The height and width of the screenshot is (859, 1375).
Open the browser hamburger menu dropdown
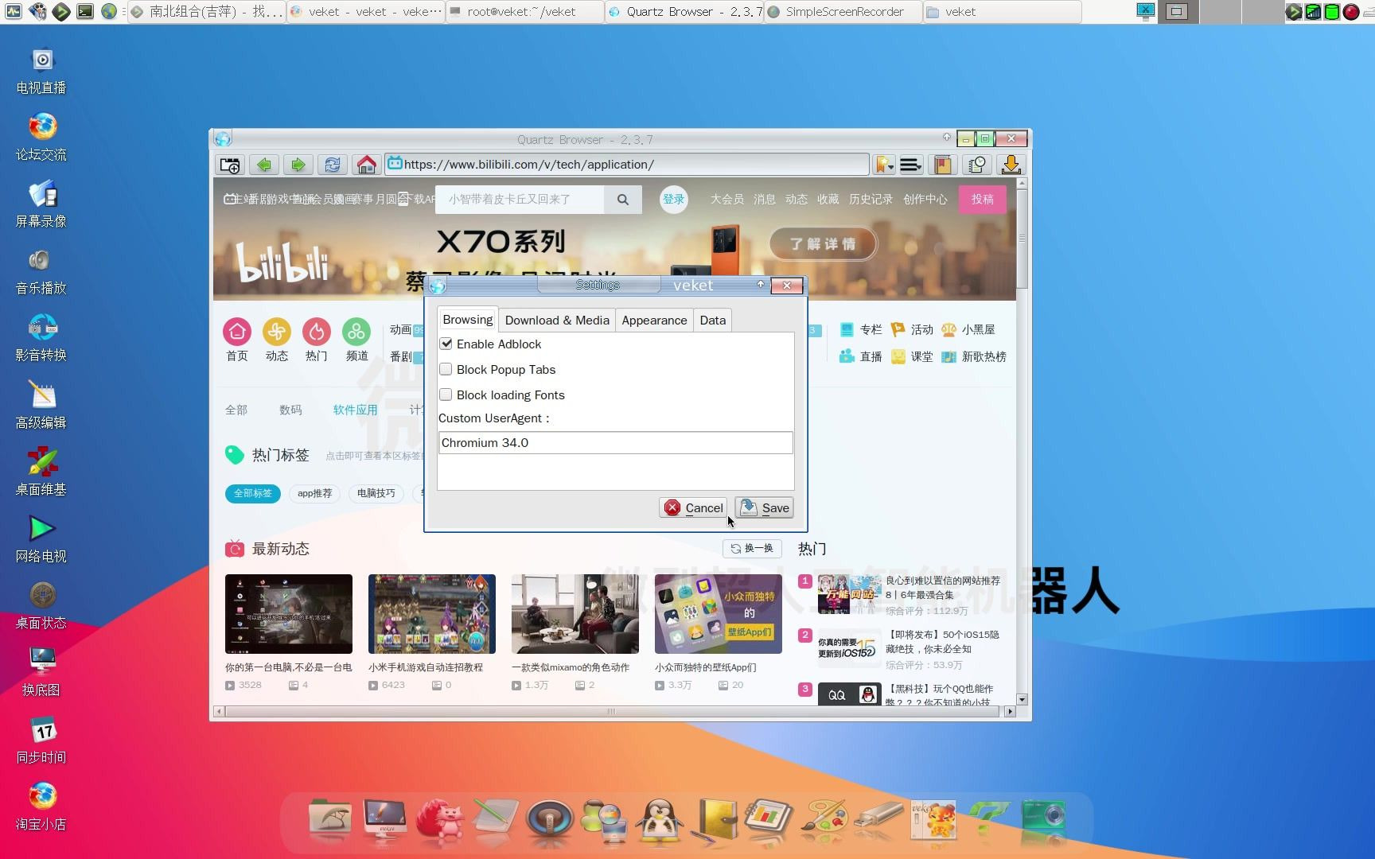[x=911, y=165]
